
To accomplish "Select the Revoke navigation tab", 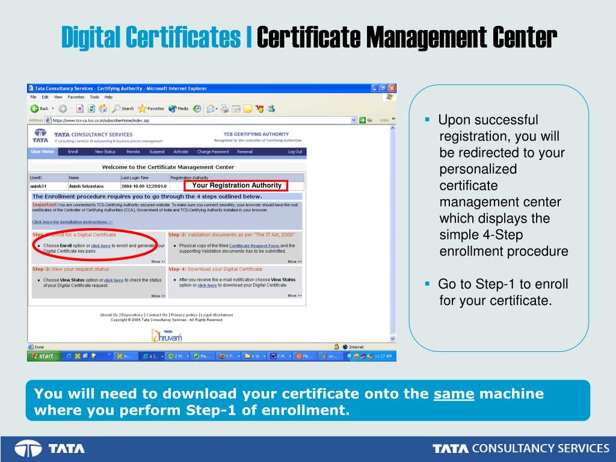I will click(x=133, y=152).
